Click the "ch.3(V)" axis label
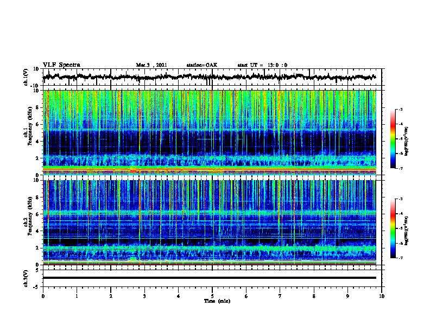Viewport: 430px width, 332px height. click(26, 279)
